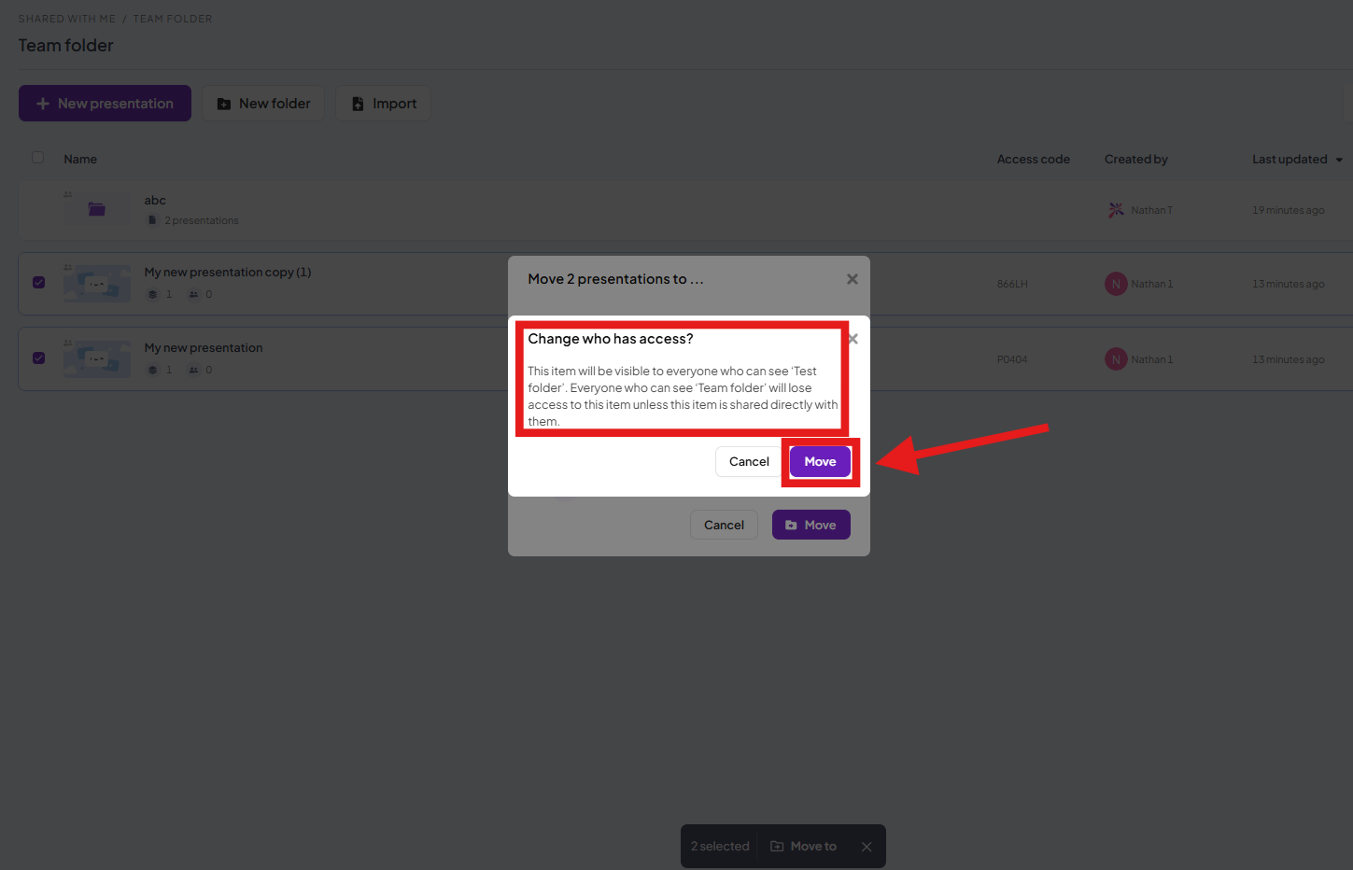Click the Name column header
The height and width of the screenshot is (870, 1353).
80,160
